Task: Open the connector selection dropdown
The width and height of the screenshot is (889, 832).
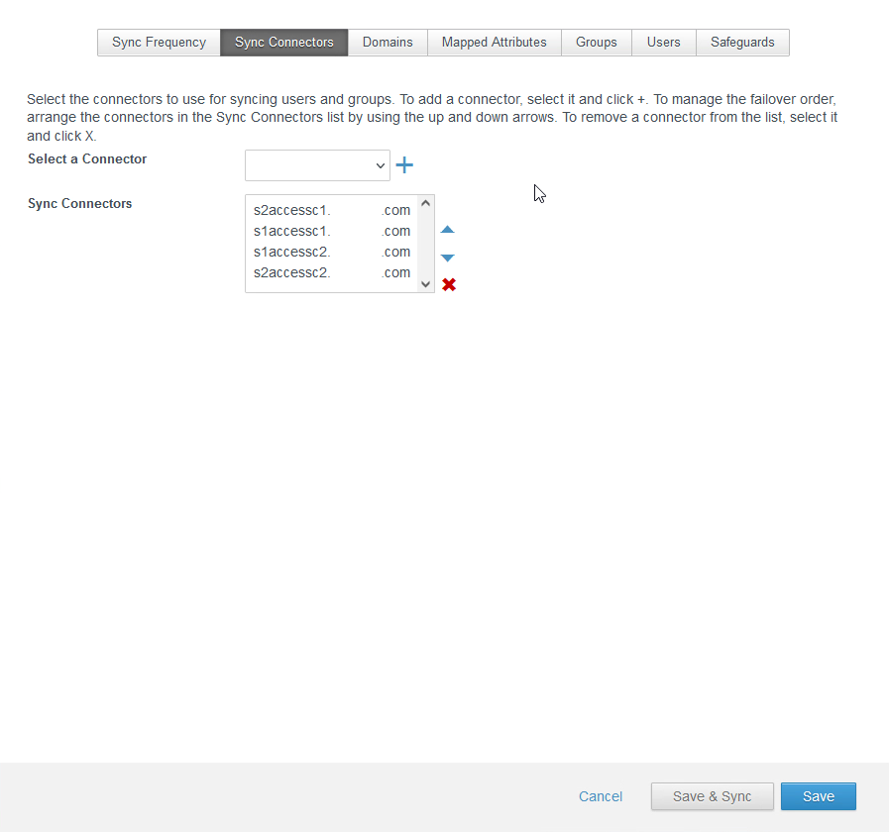Action: tap(317, 164)
